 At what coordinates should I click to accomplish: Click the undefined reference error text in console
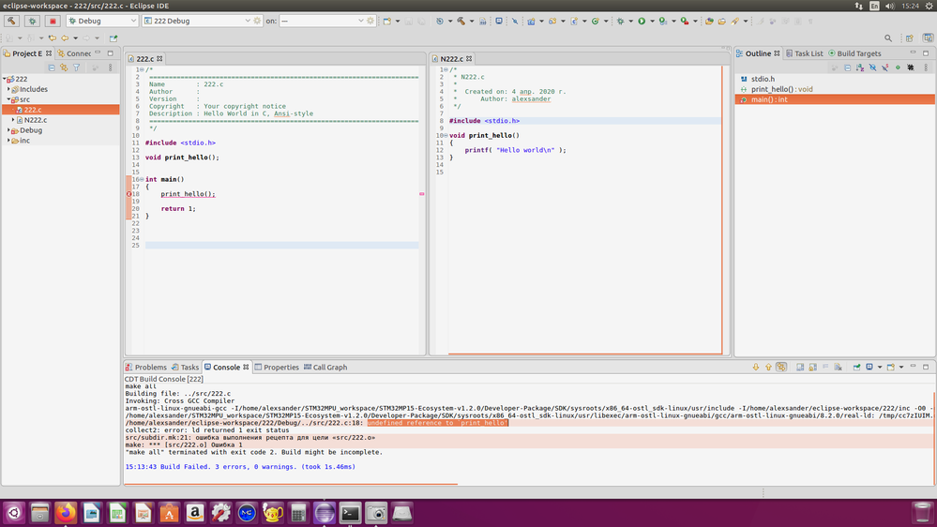point(437,423)
